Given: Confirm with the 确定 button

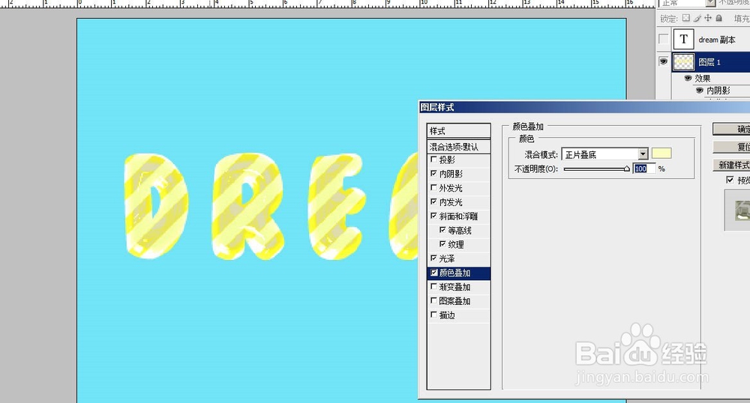Looking at the screenshot, I should tap(731, 129).
